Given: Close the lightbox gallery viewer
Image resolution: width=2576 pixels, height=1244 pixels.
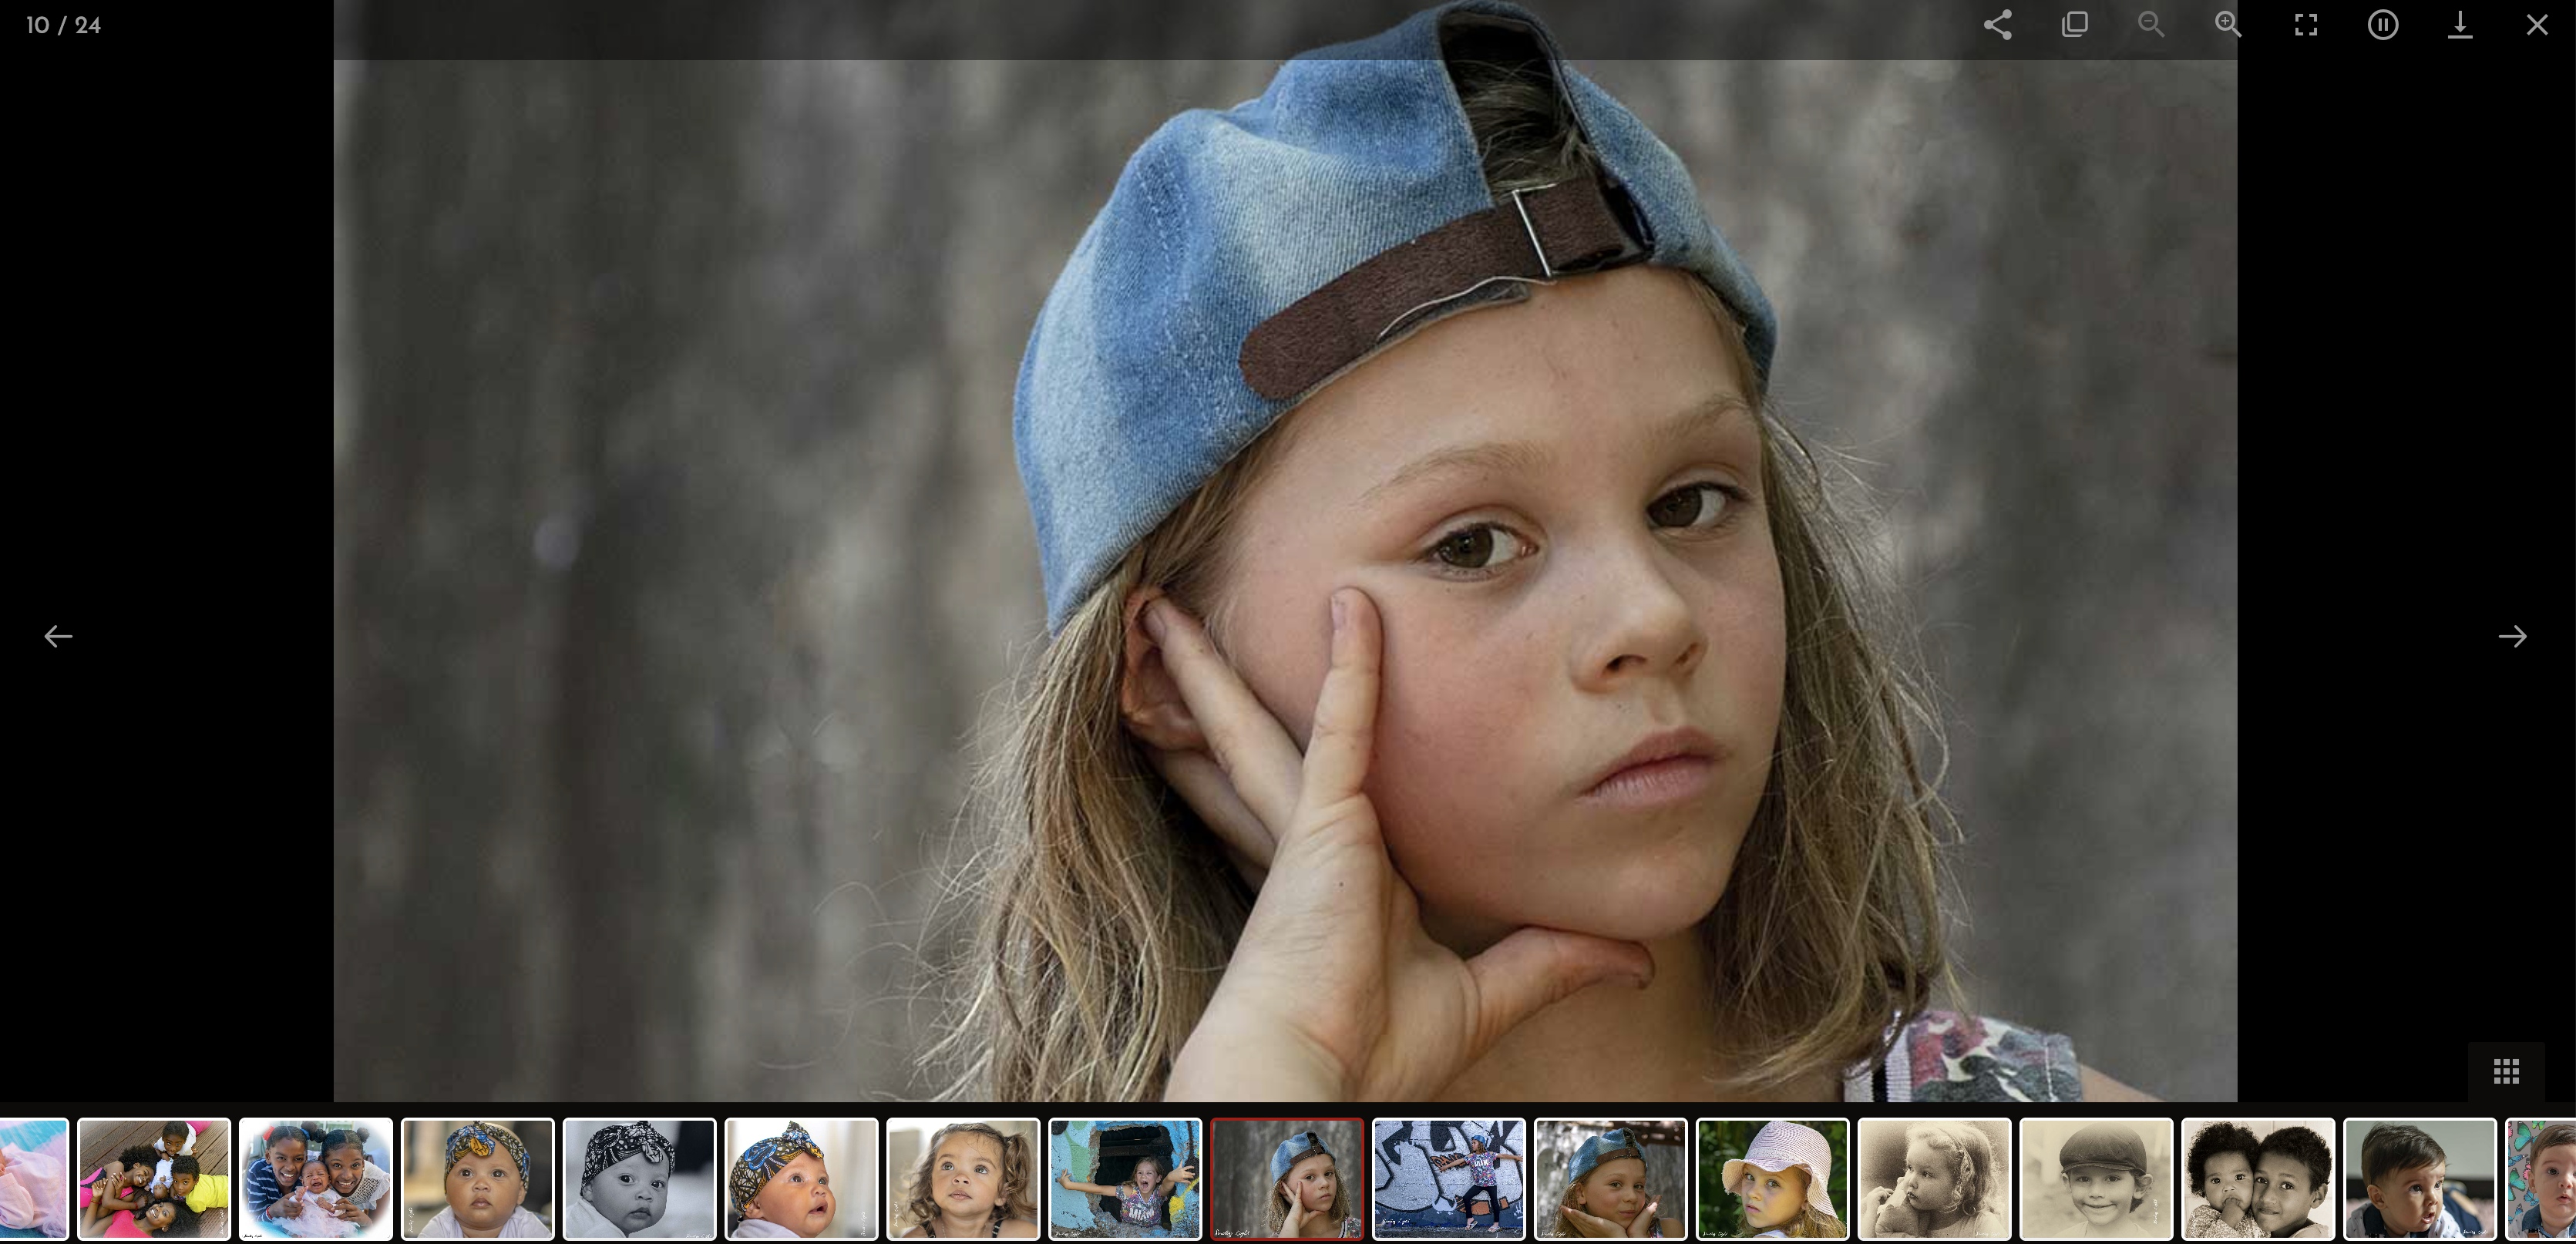Looking at the screenshot, I should pyautogui.click(x=2537, y=25).
